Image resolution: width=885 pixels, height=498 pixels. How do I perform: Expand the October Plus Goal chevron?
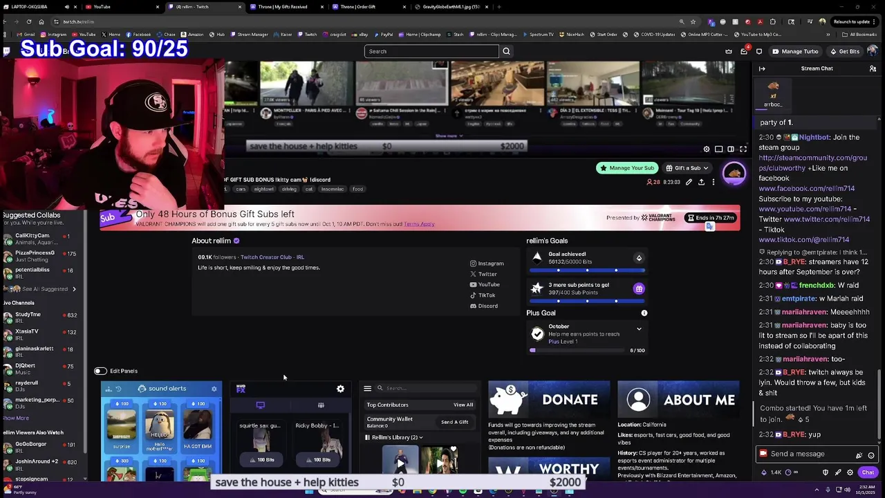point(639,330)
